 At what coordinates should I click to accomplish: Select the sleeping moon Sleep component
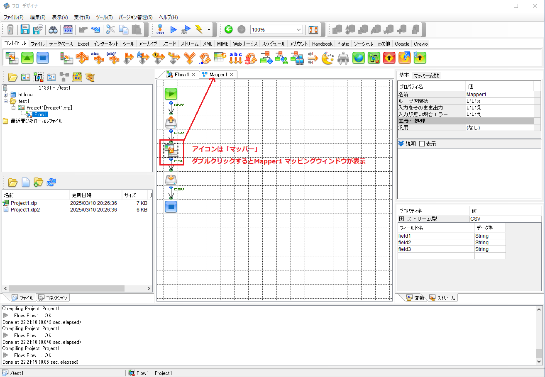coord(328,58)
